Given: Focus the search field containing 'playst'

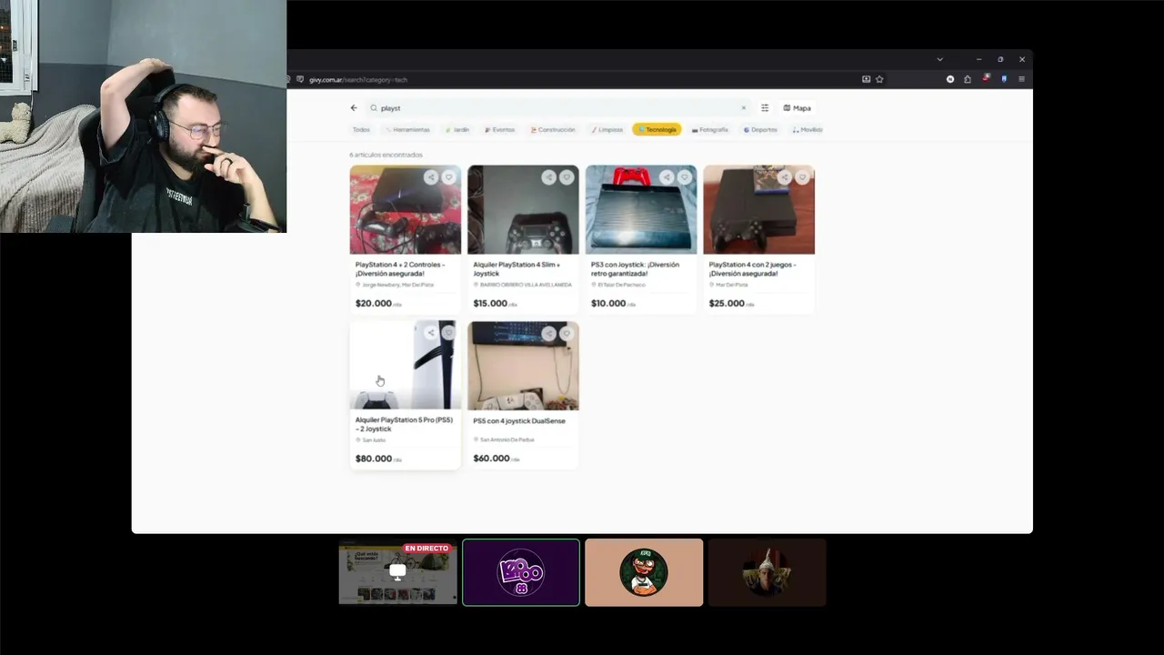Looking at the screenshot, I should [558, 107].
